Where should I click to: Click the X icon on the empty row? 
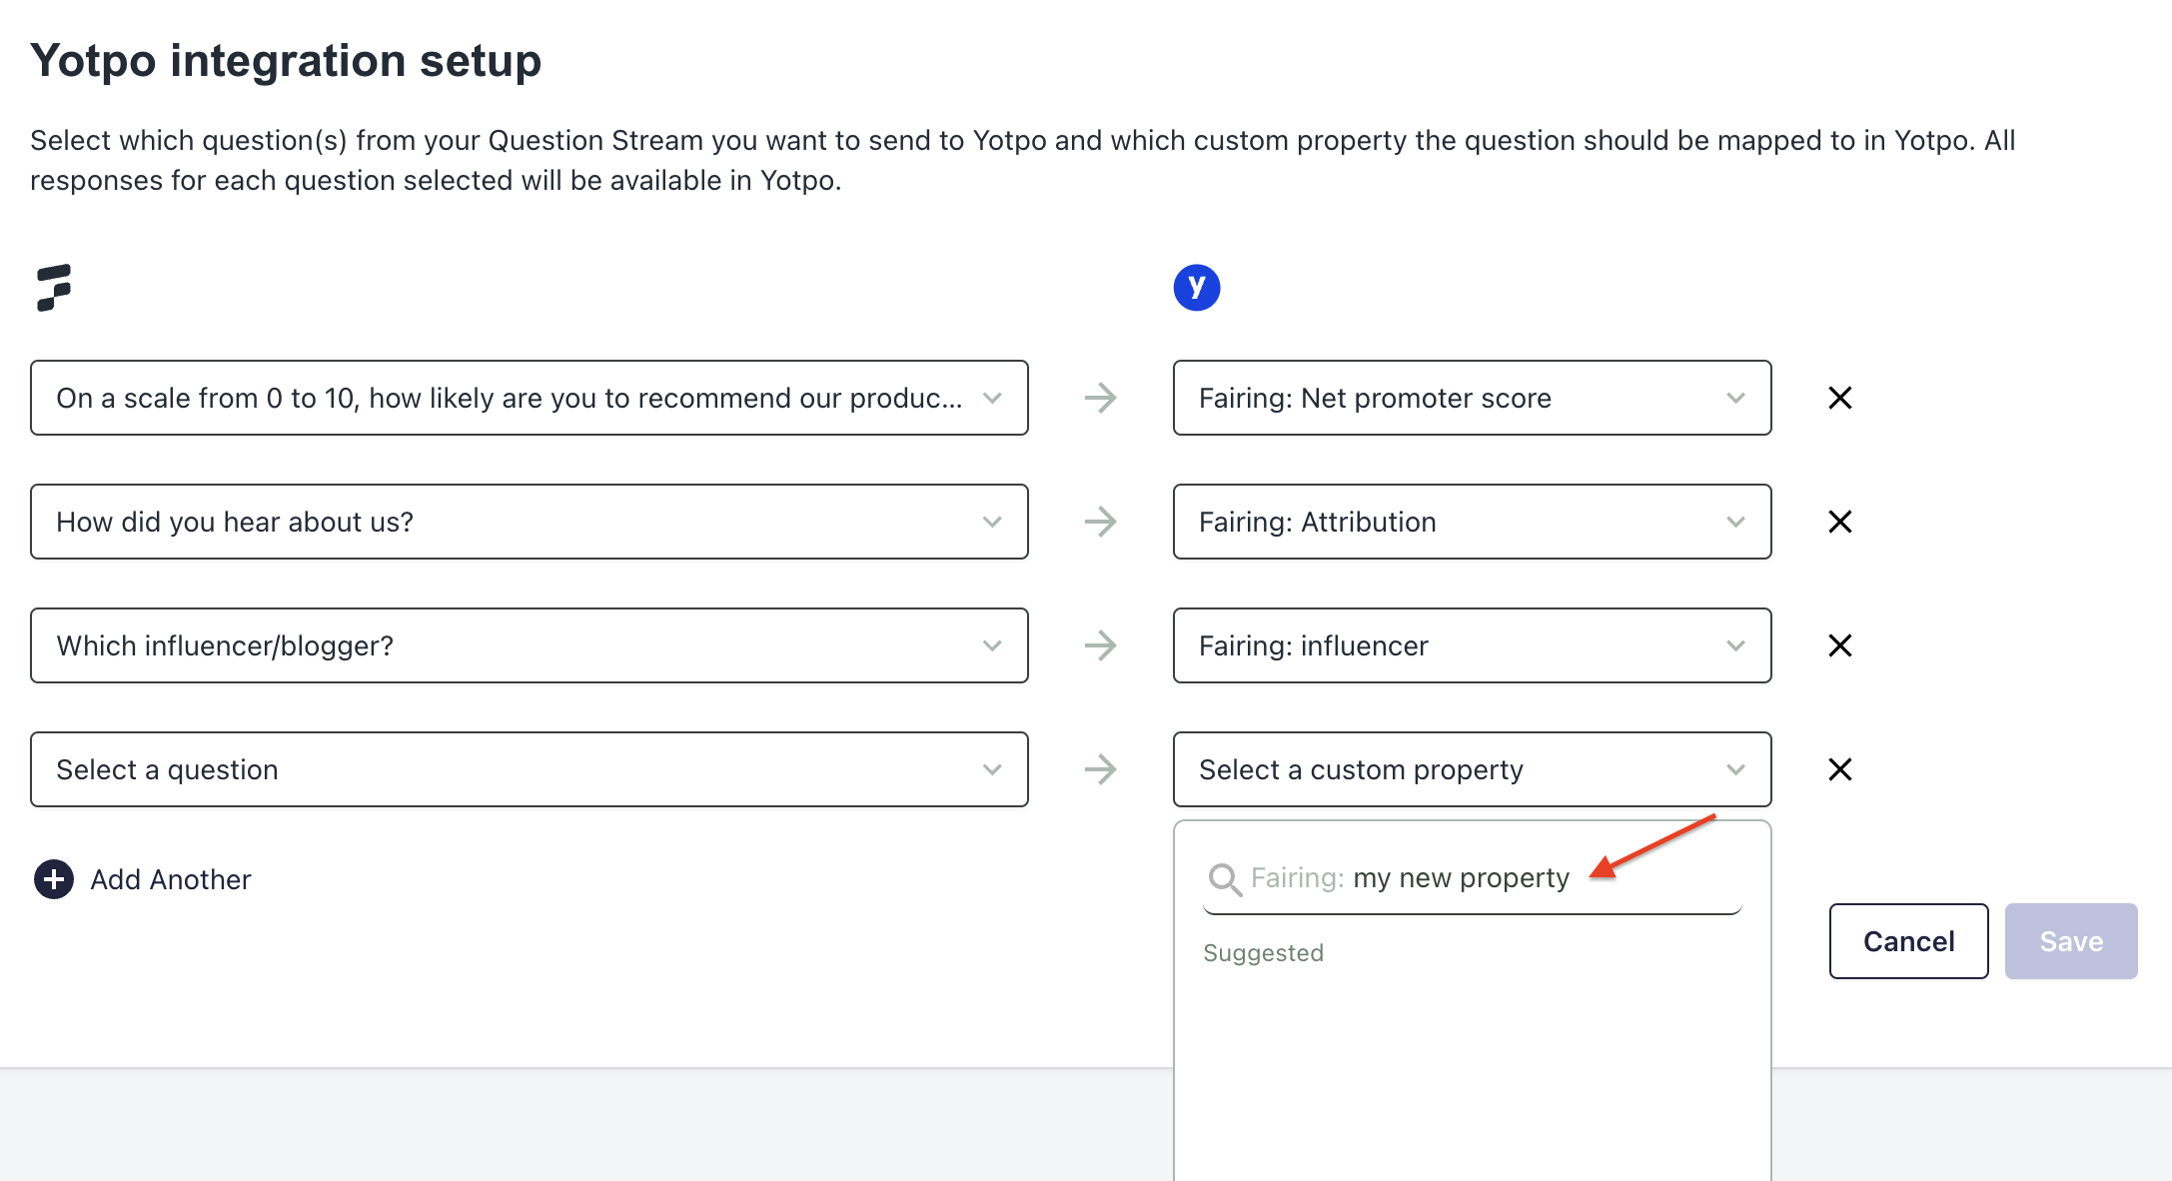click(x=1839, y=769)
